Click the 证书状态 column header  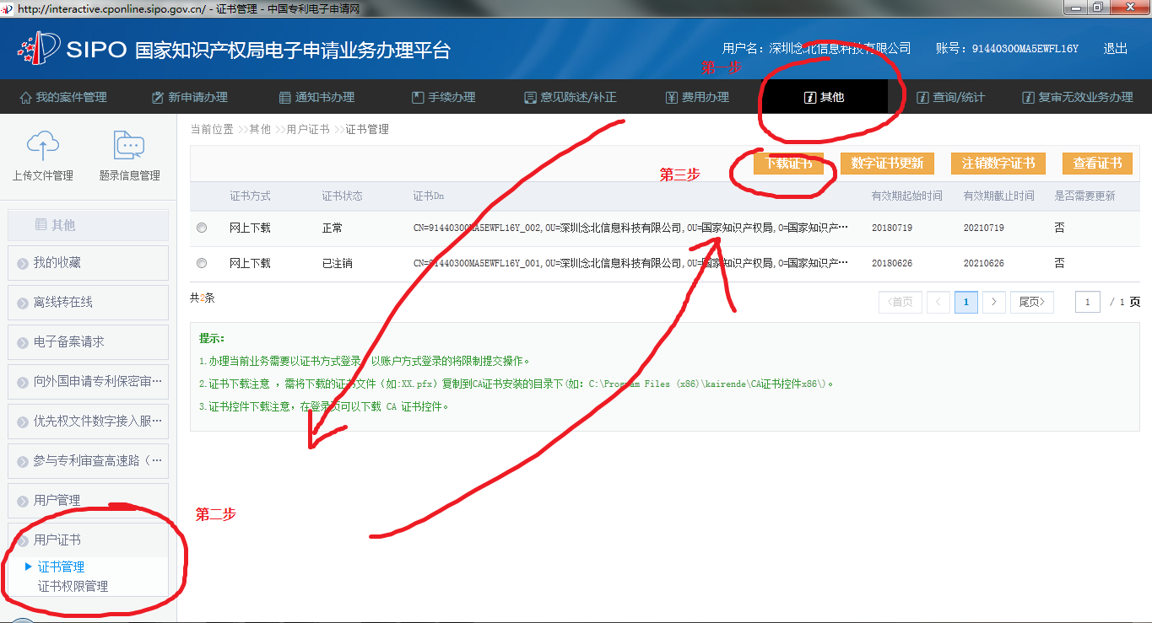pos(342,196)
